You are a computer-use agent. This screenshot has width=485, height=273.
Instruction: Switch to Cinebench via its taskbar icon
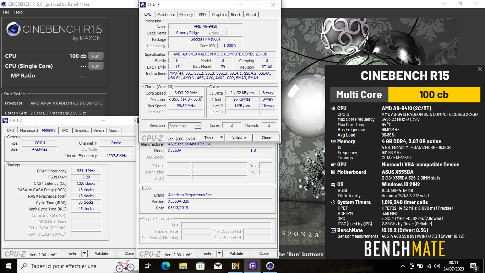(270, 266)
